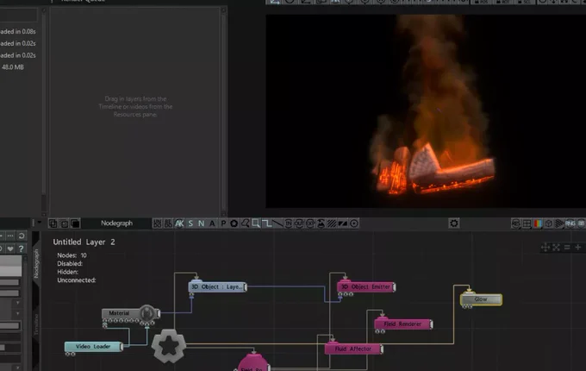Select the 3D Object Emitter node
This screenshot has width=586, height=371.
tap(366, 286)
